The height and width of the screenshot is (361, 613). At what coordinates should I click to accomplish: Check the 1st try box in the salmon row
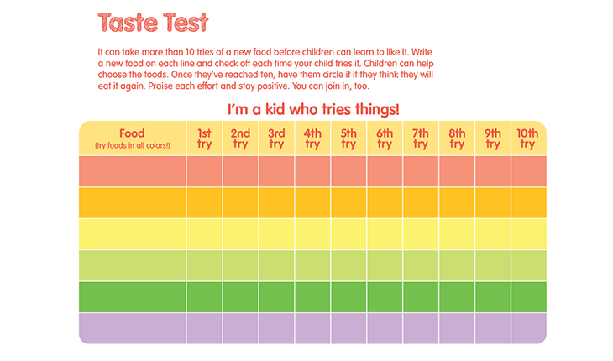204,171
